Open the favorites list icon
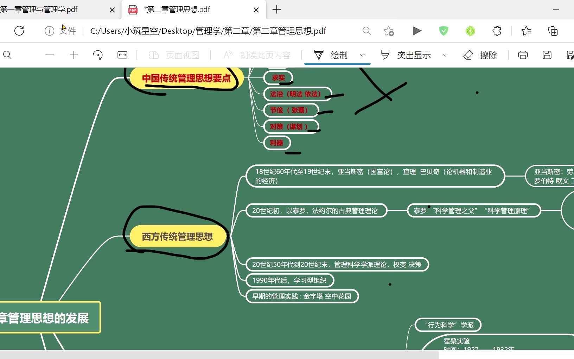This screenshot has height=359, width=574. [x=526, y=31]
